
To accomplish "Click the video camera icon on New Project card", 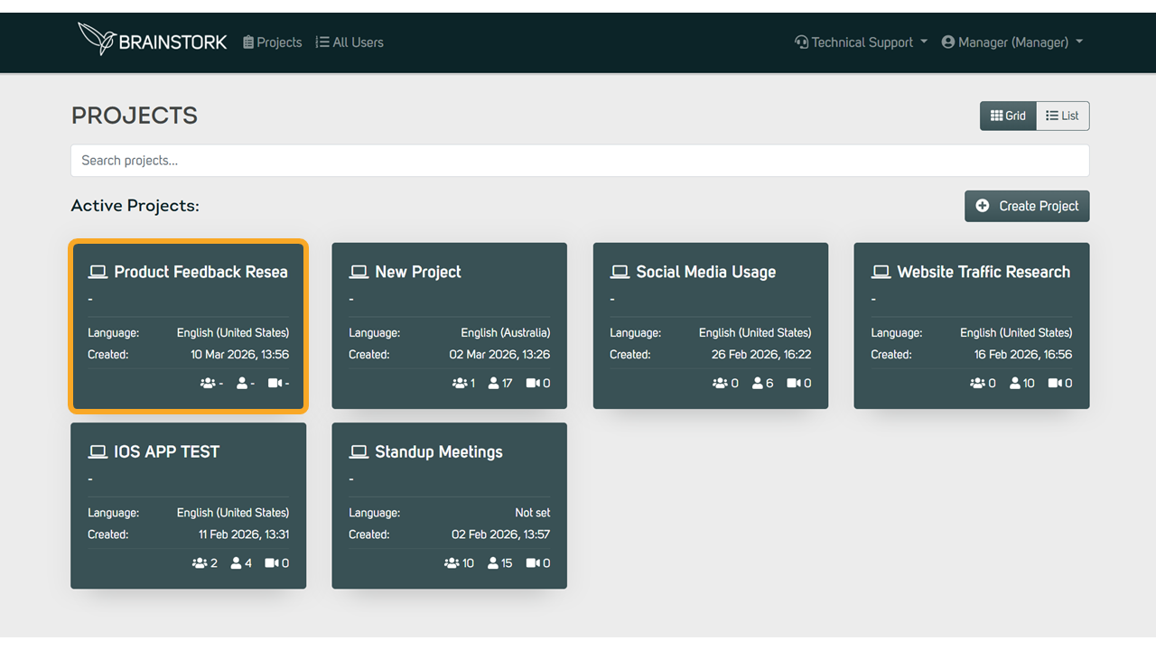I will pos(532,384).
